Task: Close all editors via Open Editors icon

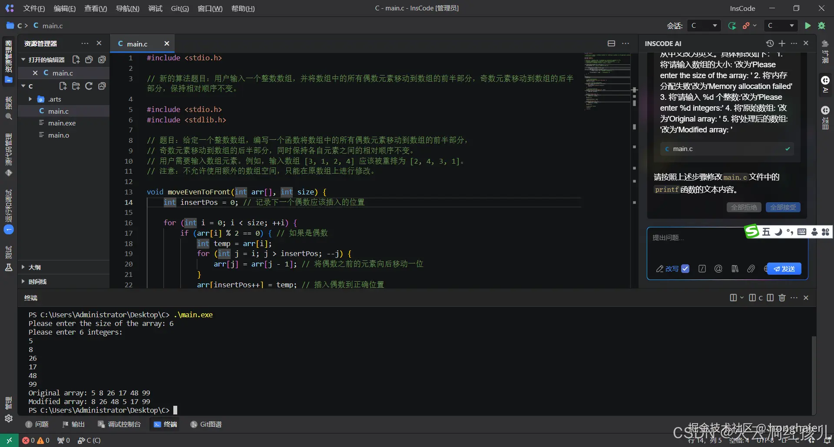Action: [x=102, y=59]
